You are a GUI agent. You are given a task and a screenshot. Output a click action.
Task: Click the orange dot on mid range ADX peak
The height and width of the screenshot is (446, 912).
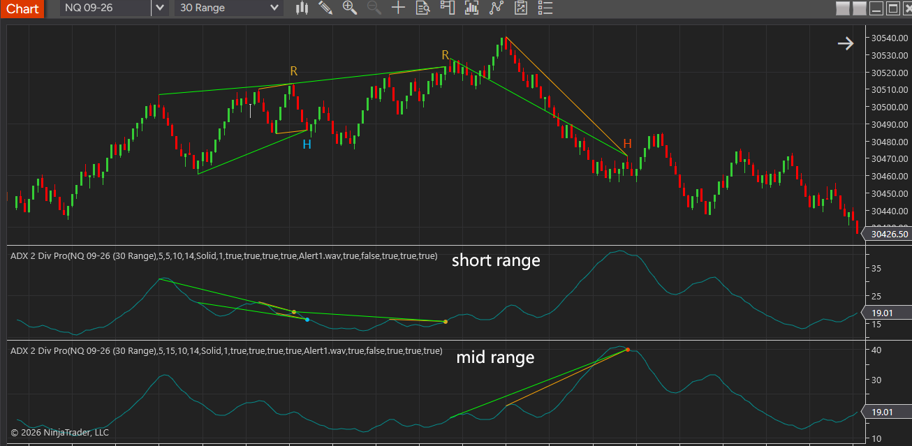(627, 349)
